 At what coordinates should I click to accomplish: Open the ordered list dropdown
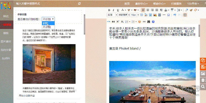coord(130,22)
